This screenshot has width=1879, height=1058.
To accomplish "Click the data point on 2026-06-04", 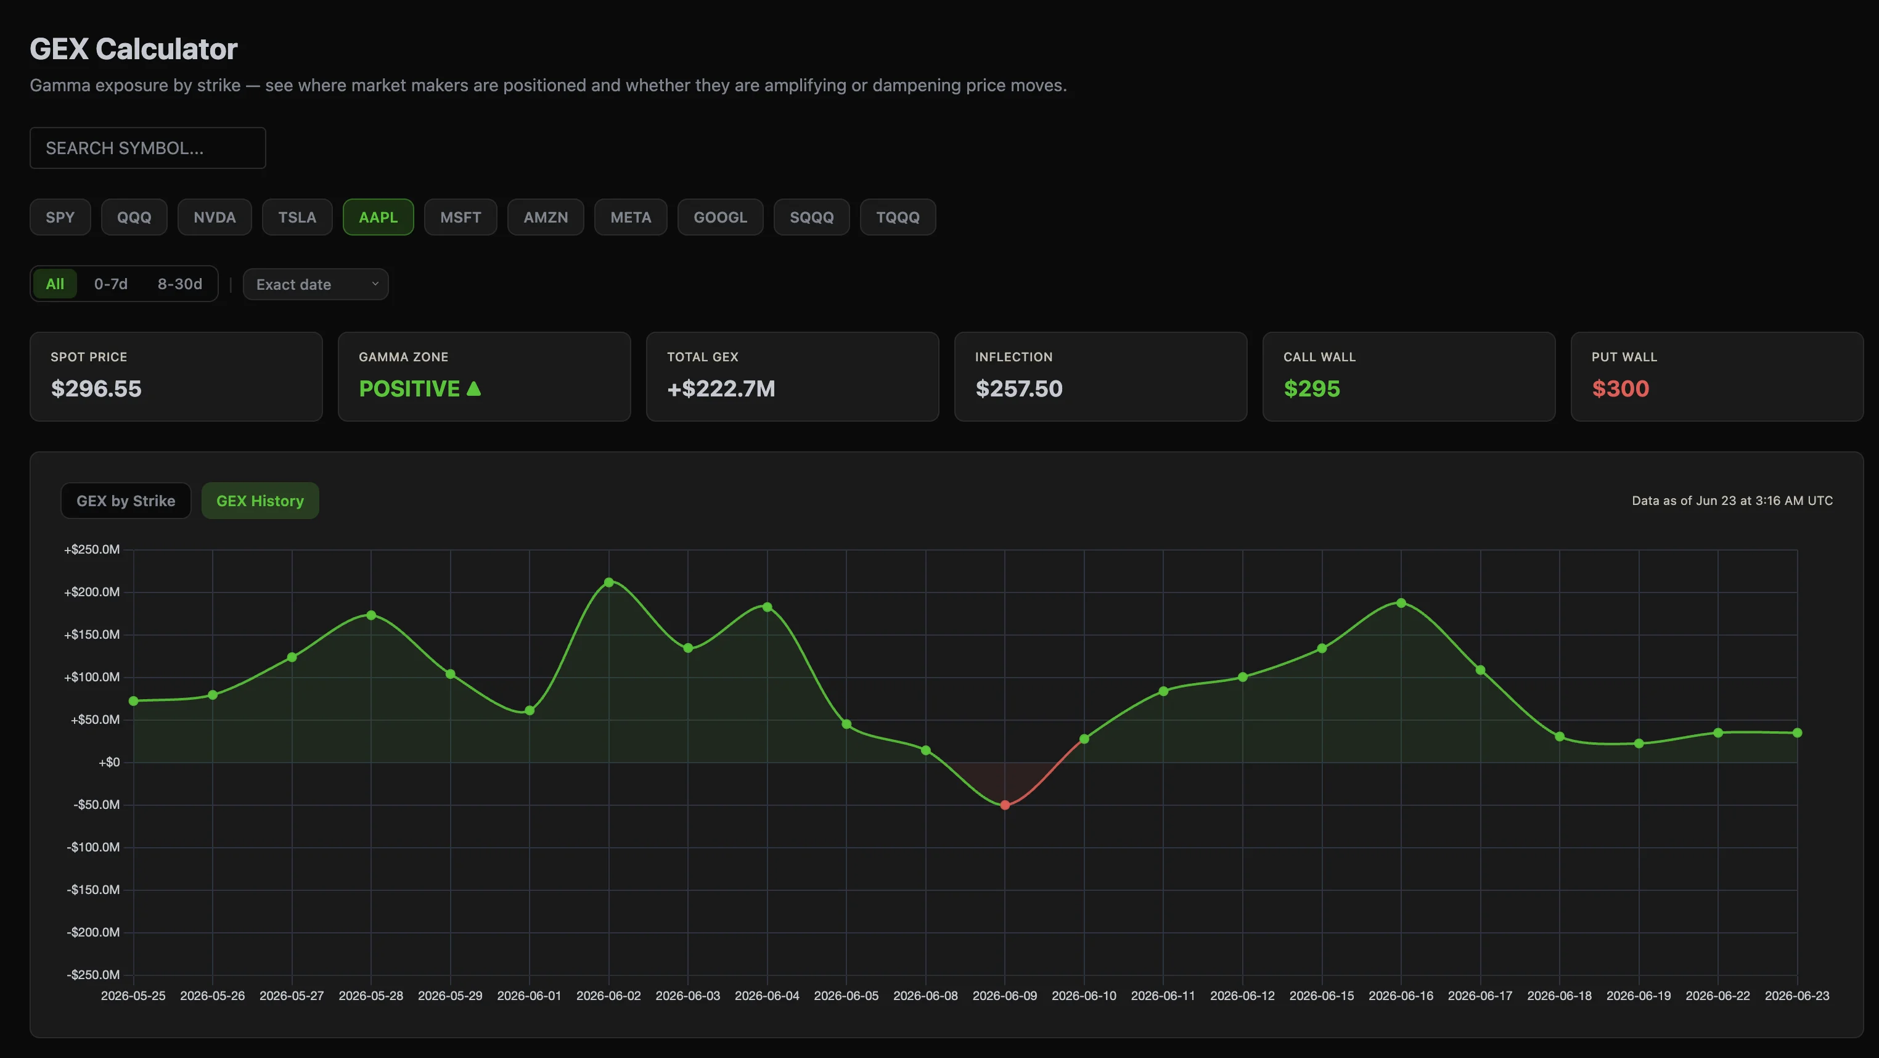I will click(767, 607).
